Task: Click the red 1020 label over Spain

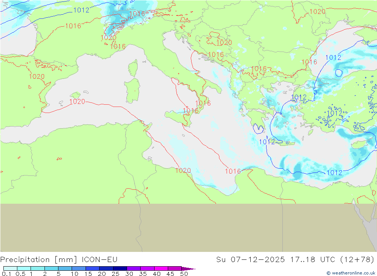Action: pos(37,76)
